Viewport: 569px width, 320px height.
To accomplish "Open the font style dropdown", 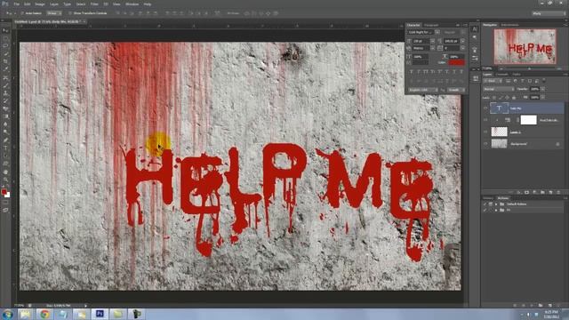I will 462,32.
